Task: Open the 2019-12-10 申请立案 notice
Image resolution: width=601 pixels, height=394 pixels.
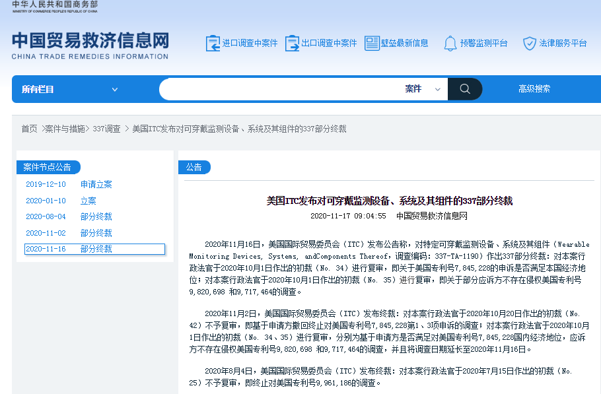Action: pyautogui.click(x=69, y=184)
